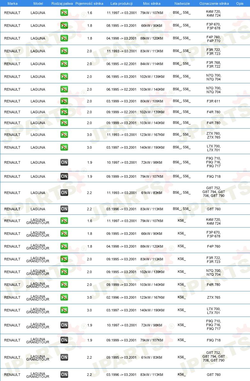Select the petrol icon for Grandtour 140kW / 190KM
Image resolution: width=250 pixels, height=381 pixels.
(x=64, y=310)
